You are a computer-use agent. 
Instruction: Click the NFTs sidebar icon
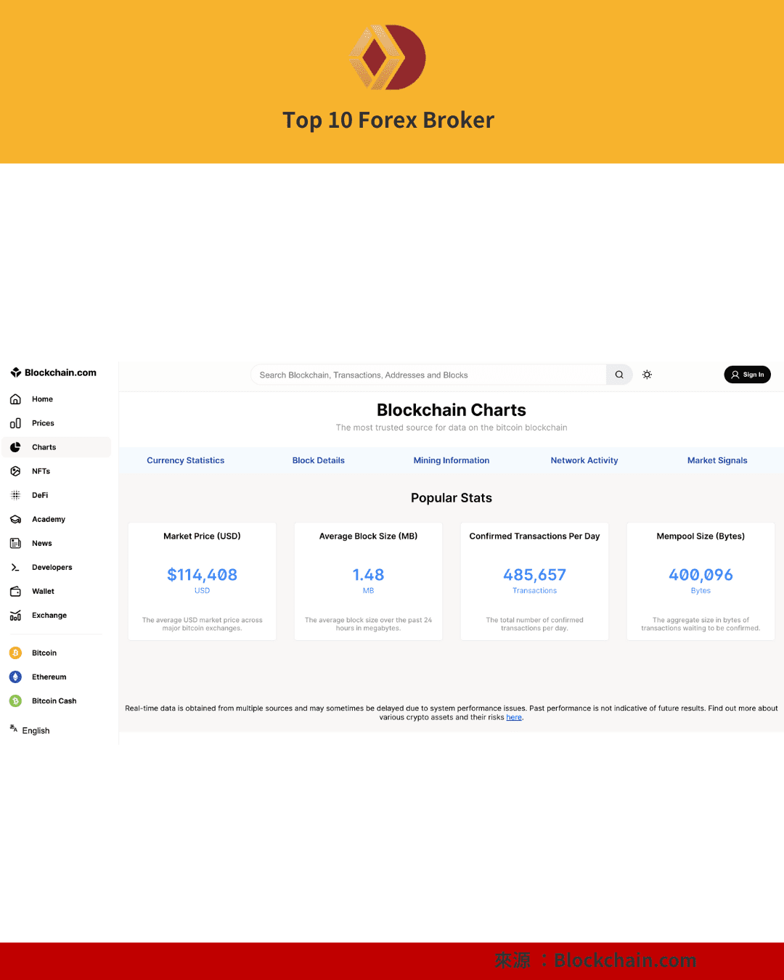coord(16,470)
